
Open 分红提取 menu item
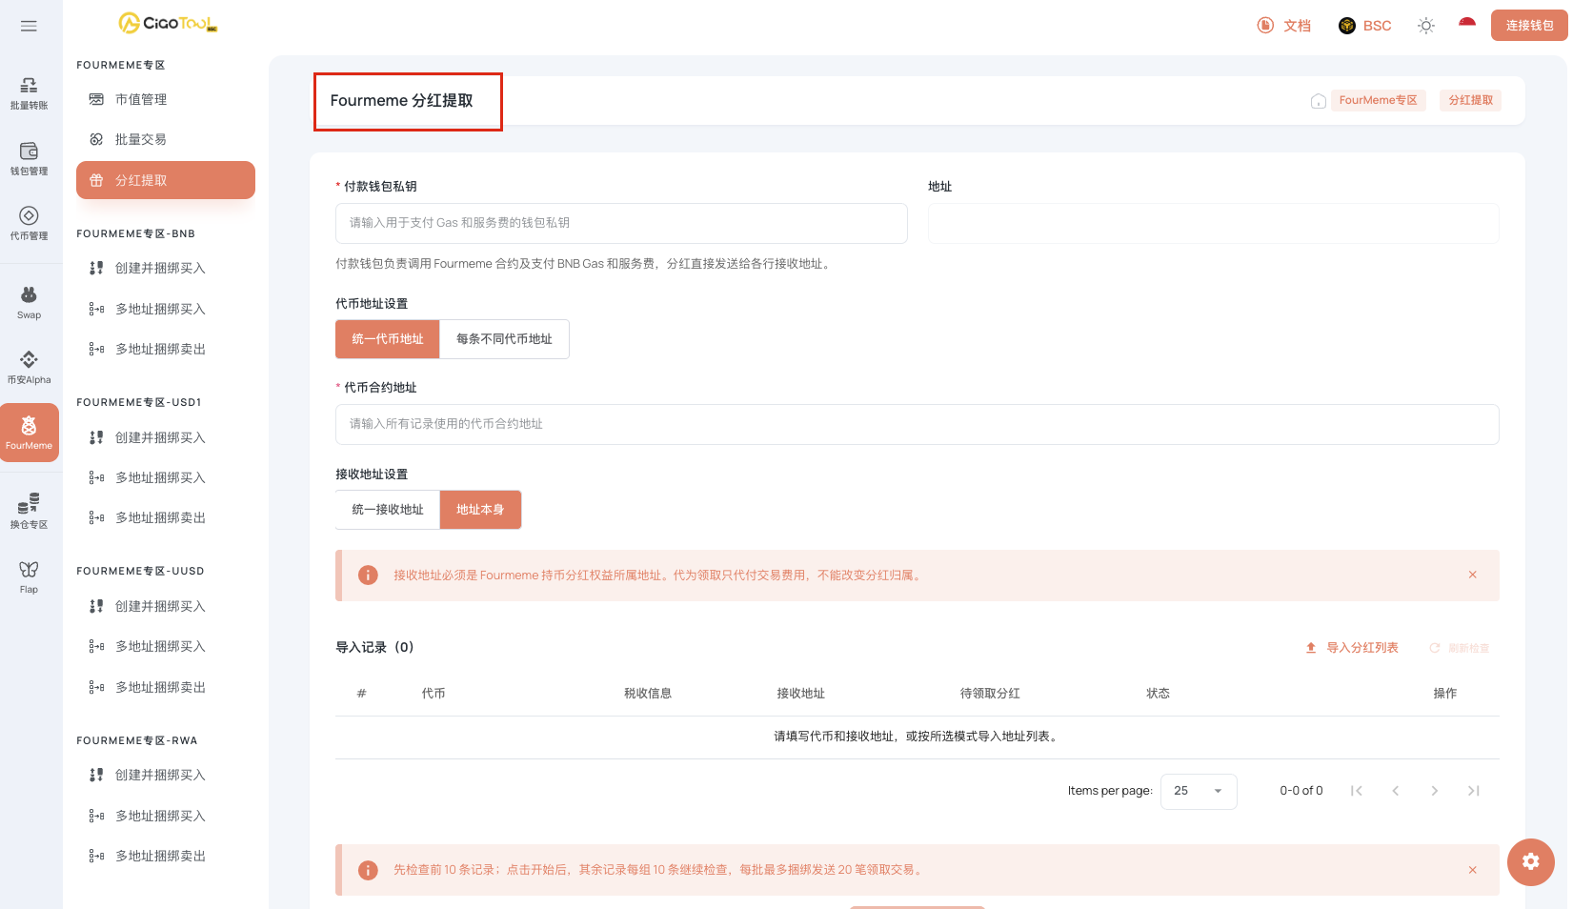coord(166,180)
